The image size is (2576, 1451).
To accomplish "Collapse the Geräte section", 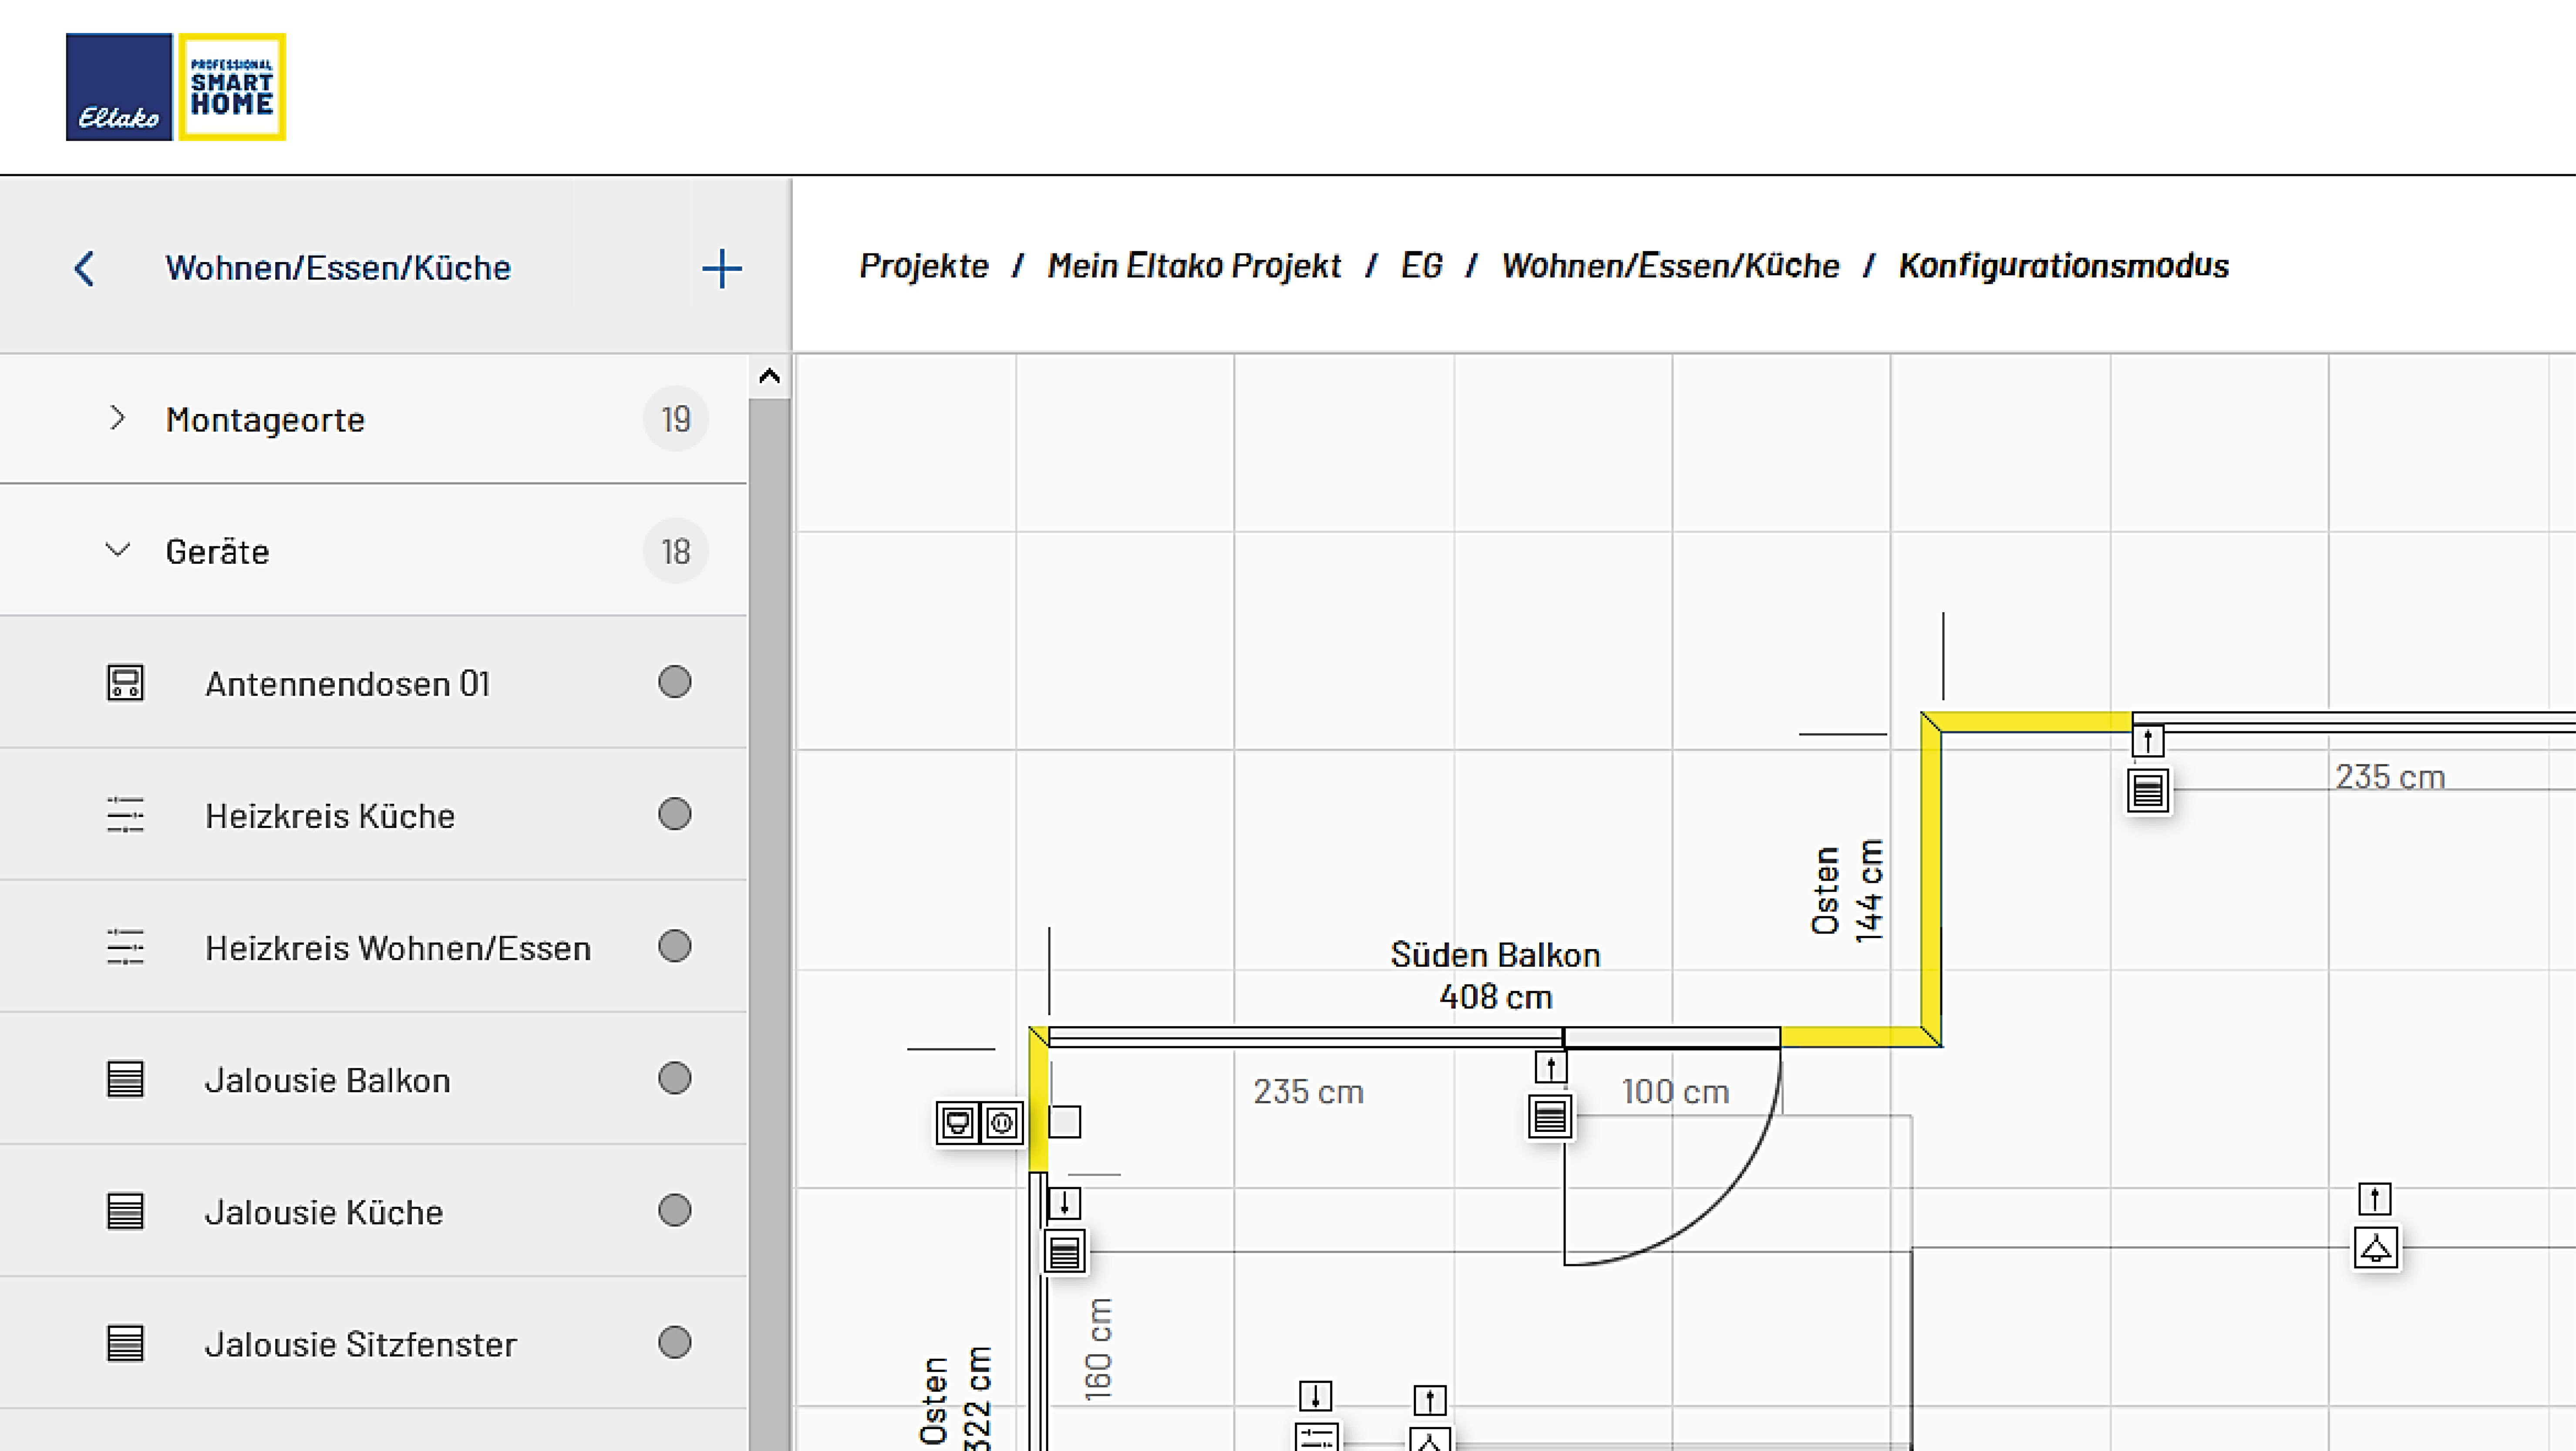I will 117,550.
